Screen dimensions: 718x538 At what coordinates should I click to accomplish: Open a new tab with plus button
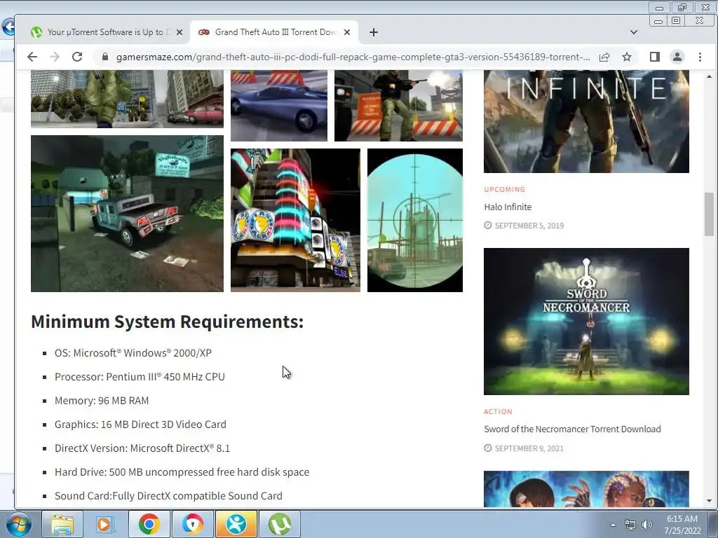(374, 32)
